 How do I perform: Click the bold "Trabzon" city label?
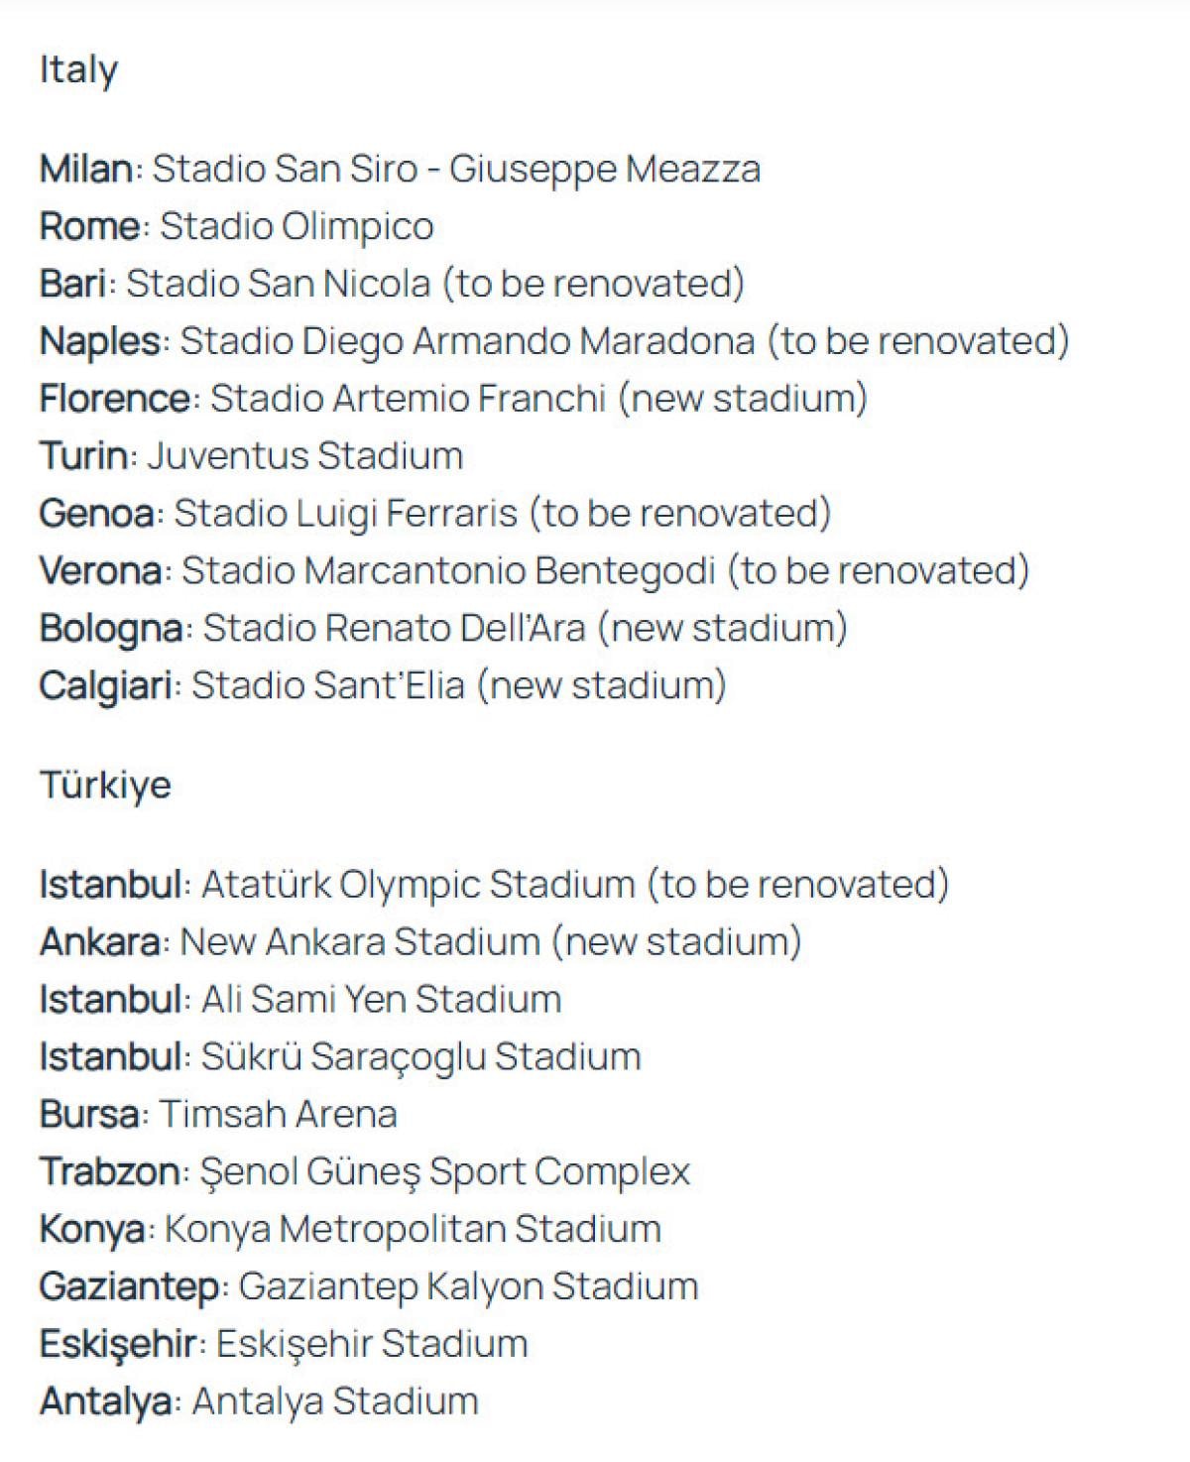pyautogui.click(x=110, y=1172)
